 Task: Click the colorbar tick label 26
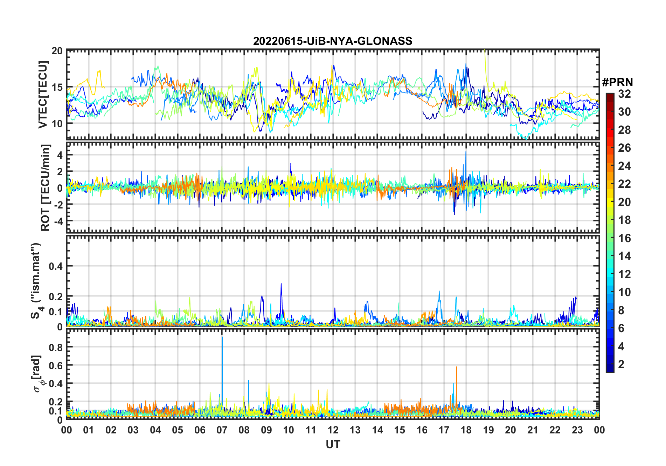point(624,148)
